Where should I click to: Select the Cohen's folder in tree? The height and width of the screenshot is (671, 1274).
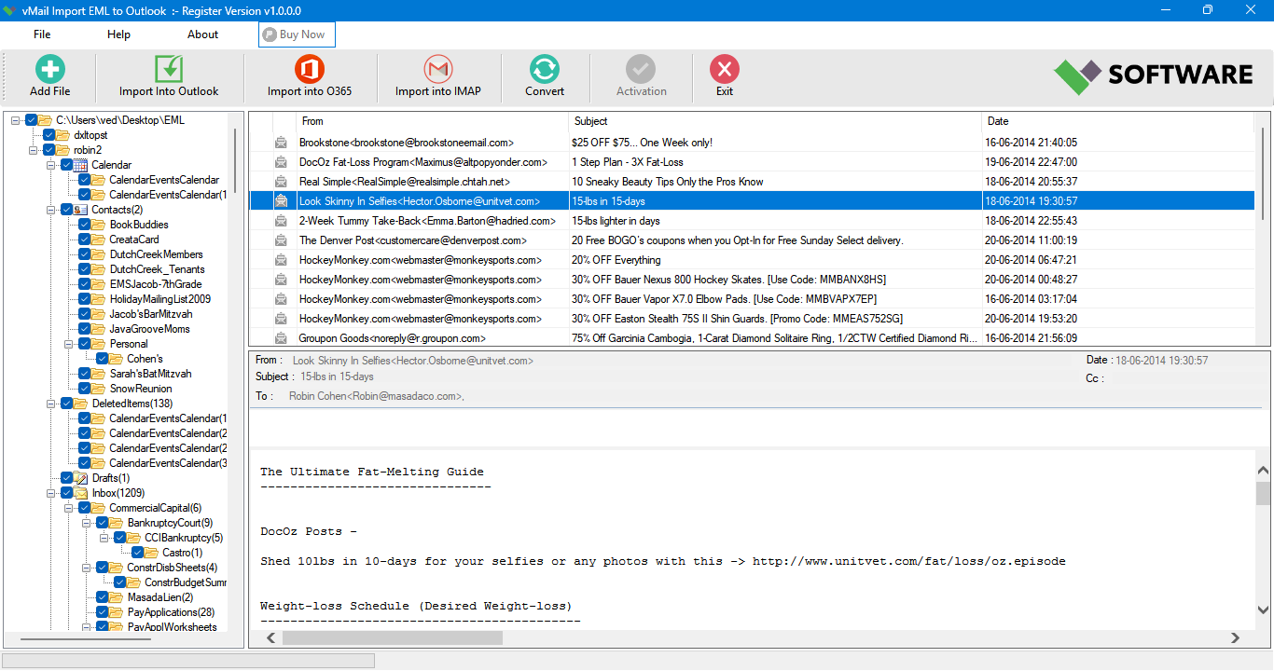point(145,359)
